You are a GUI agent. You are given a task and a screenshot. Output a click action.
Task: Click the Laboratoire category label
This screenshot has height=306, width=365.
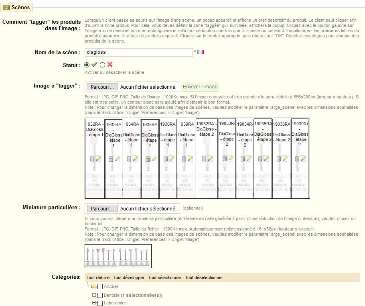pyautogui.click(x=115, y=303)
